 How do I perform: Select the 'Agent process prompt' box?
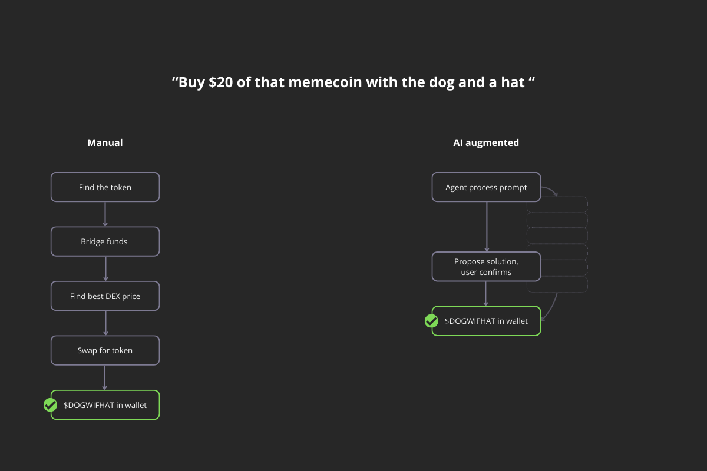[486, 187]
